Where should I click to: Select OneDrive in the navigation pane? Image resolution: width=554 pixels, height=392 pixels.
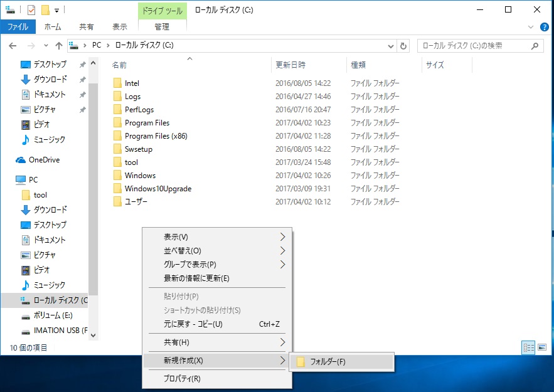[x=44, y=160]
